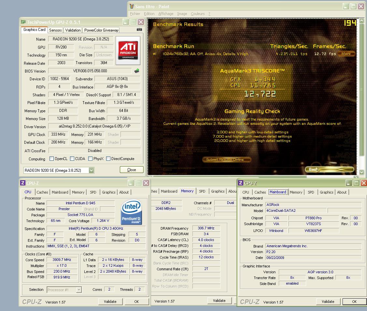Click Submit Results Online in AquaMark image
This screenshot has width=367, height=311.
[x=227, y=159]
